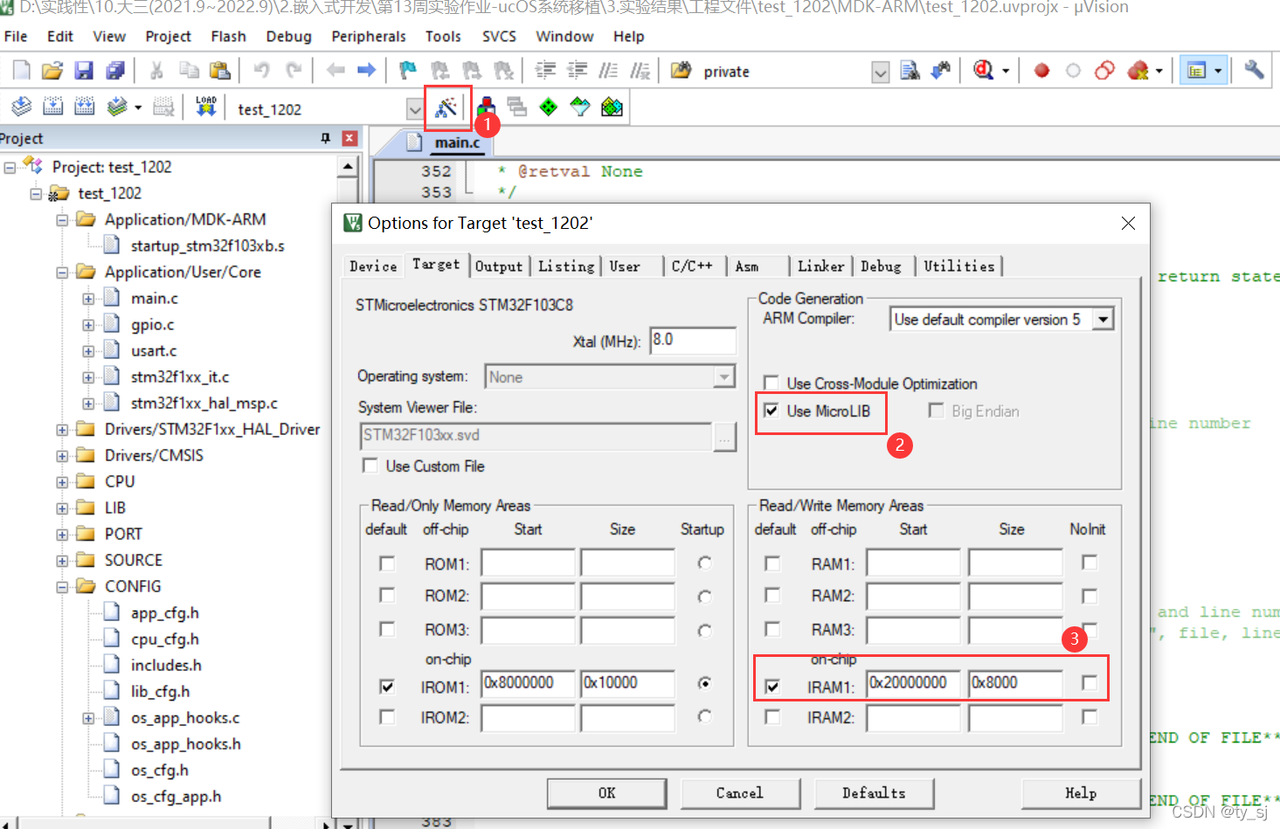Expand os_app_hooks.c tree node
This screenshot has height=829, width=1280.
pos(88,718)
